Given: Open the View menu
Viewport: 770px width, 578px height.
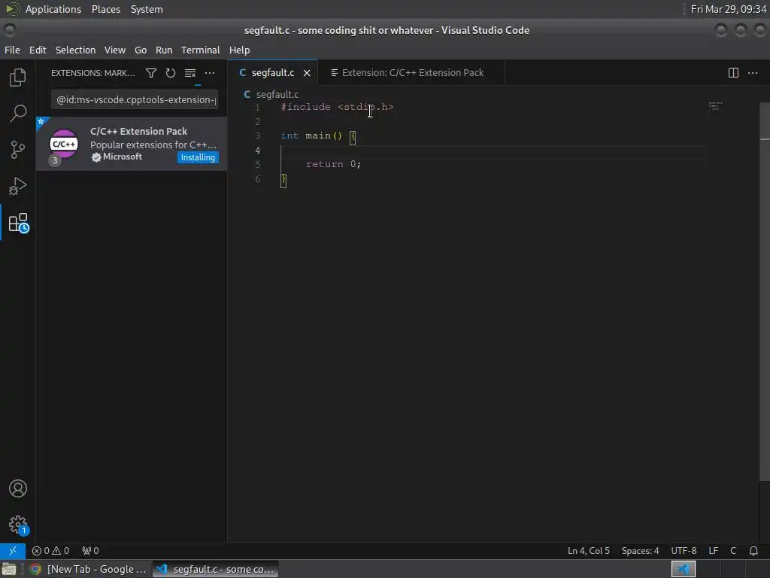Looking at the screenshot, I should 115,50.
